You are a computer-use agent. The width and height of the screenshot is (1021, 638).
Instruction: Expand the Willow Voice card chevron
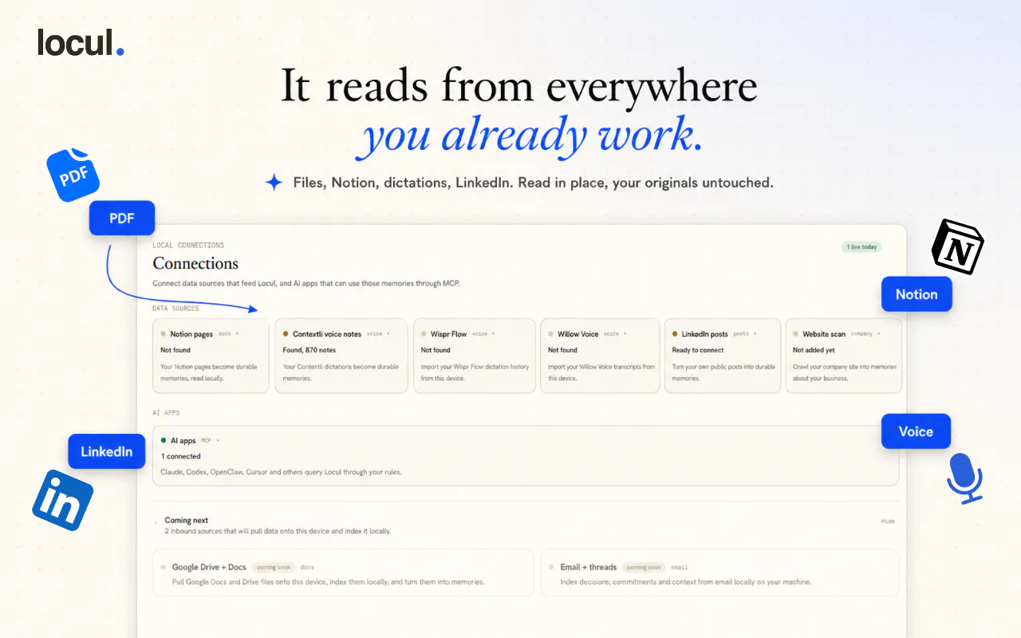point(626,334)
